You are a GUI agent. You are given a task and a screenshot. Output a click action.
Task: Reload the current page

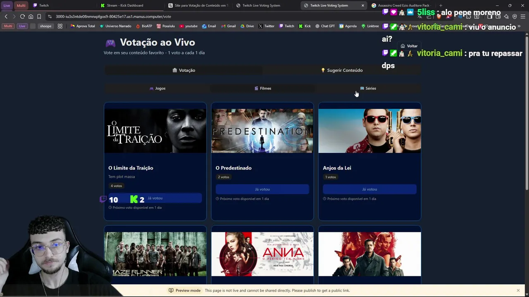22,16
